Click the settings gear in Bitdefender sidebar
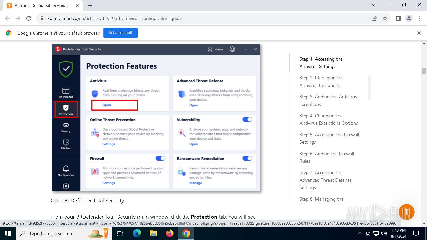The image size is (427, 240). click(66, 186)
